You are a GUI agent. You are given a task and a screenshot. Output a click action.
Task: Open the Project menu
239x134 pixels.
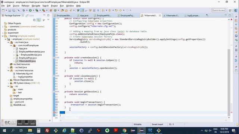click(x=54, y=6)
